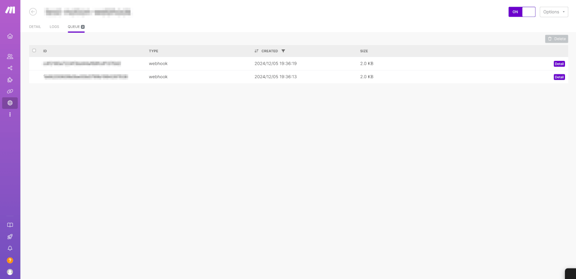
Task: Open the Webhooks globe icon
Action: pos(10,103)
